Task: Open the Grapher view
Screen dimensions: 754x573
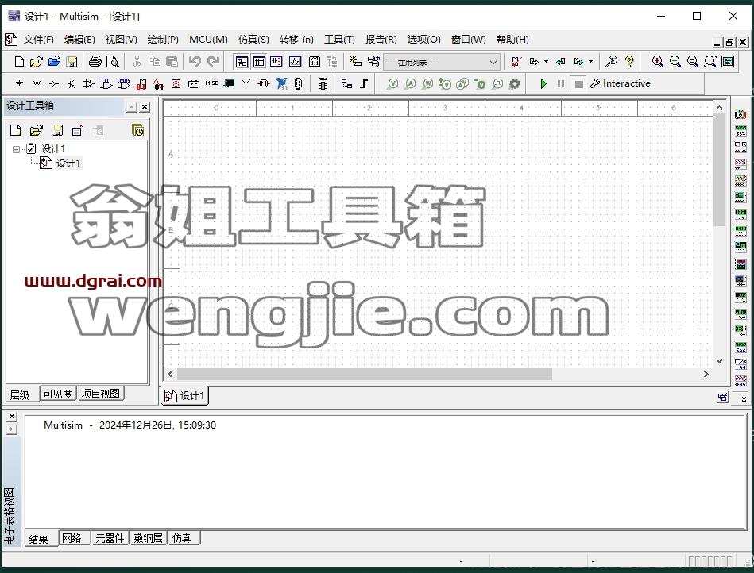Action: [x=295, y=61]
